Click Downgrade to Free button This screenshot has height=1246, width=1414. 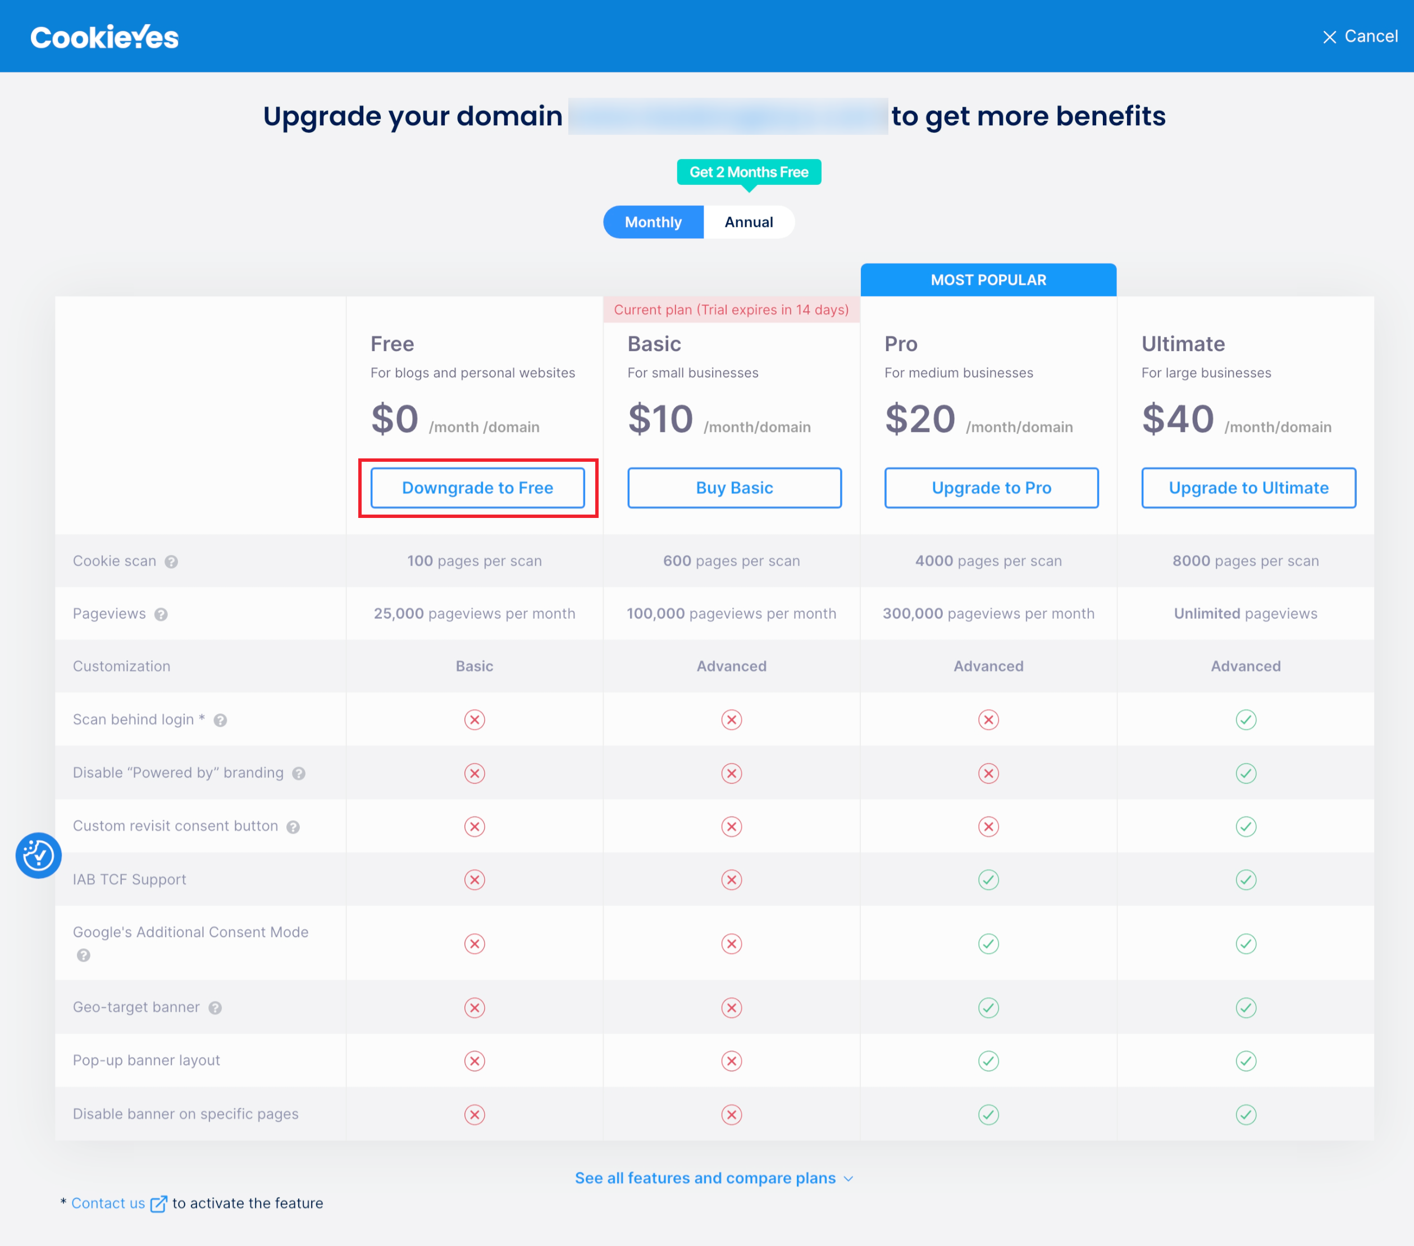477,488
